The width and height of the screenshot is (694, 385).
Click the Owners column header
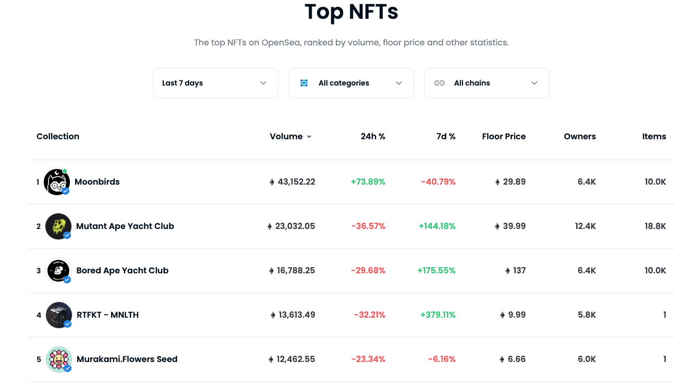click(x=579, y=136)
